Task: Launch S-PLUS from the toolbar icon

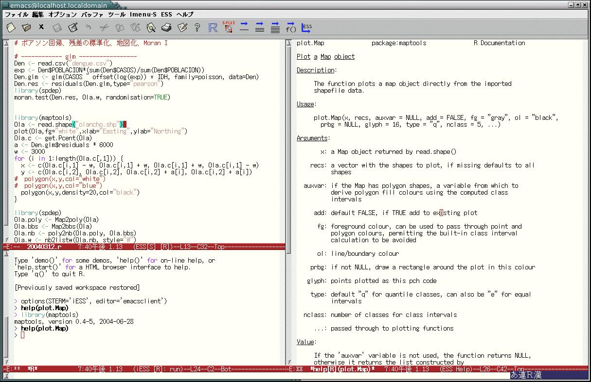Action: click(x=228, y=27)
